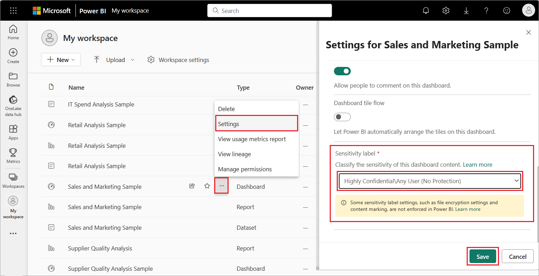
Task: Favorite Sales and Marketing Sample with star
Action: click(207, 186)
